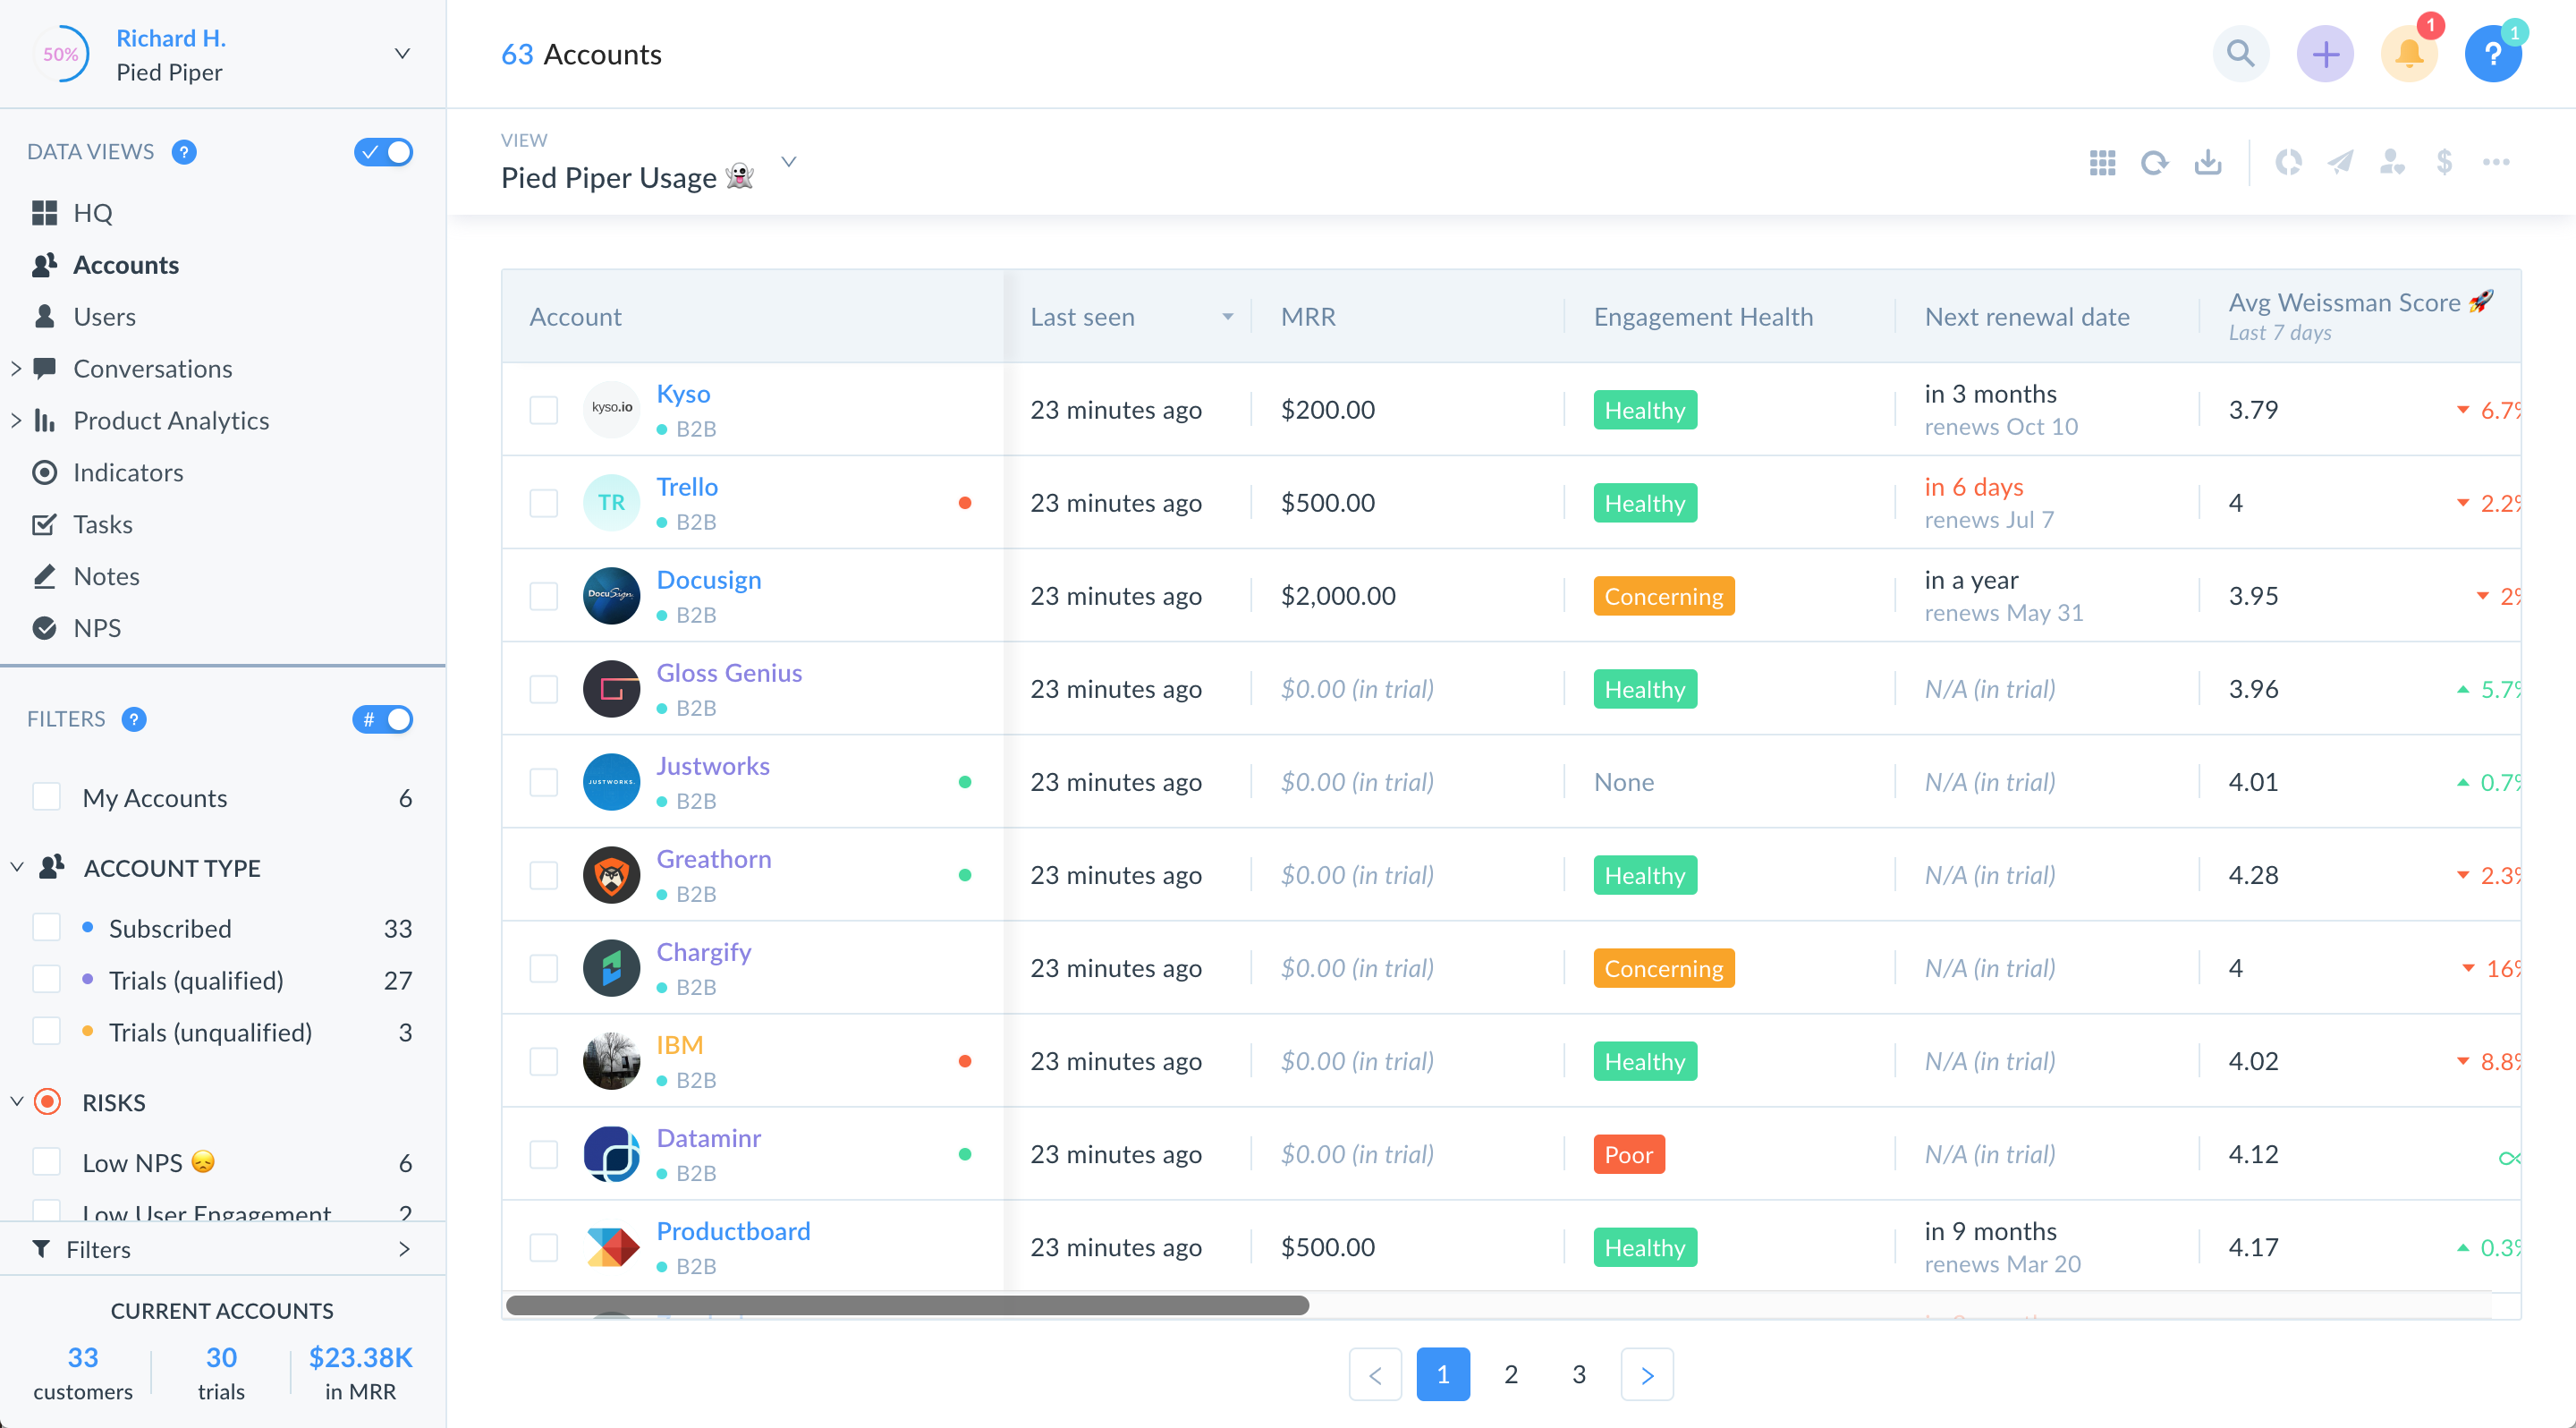Click the download export icon

click(2207, 162)
